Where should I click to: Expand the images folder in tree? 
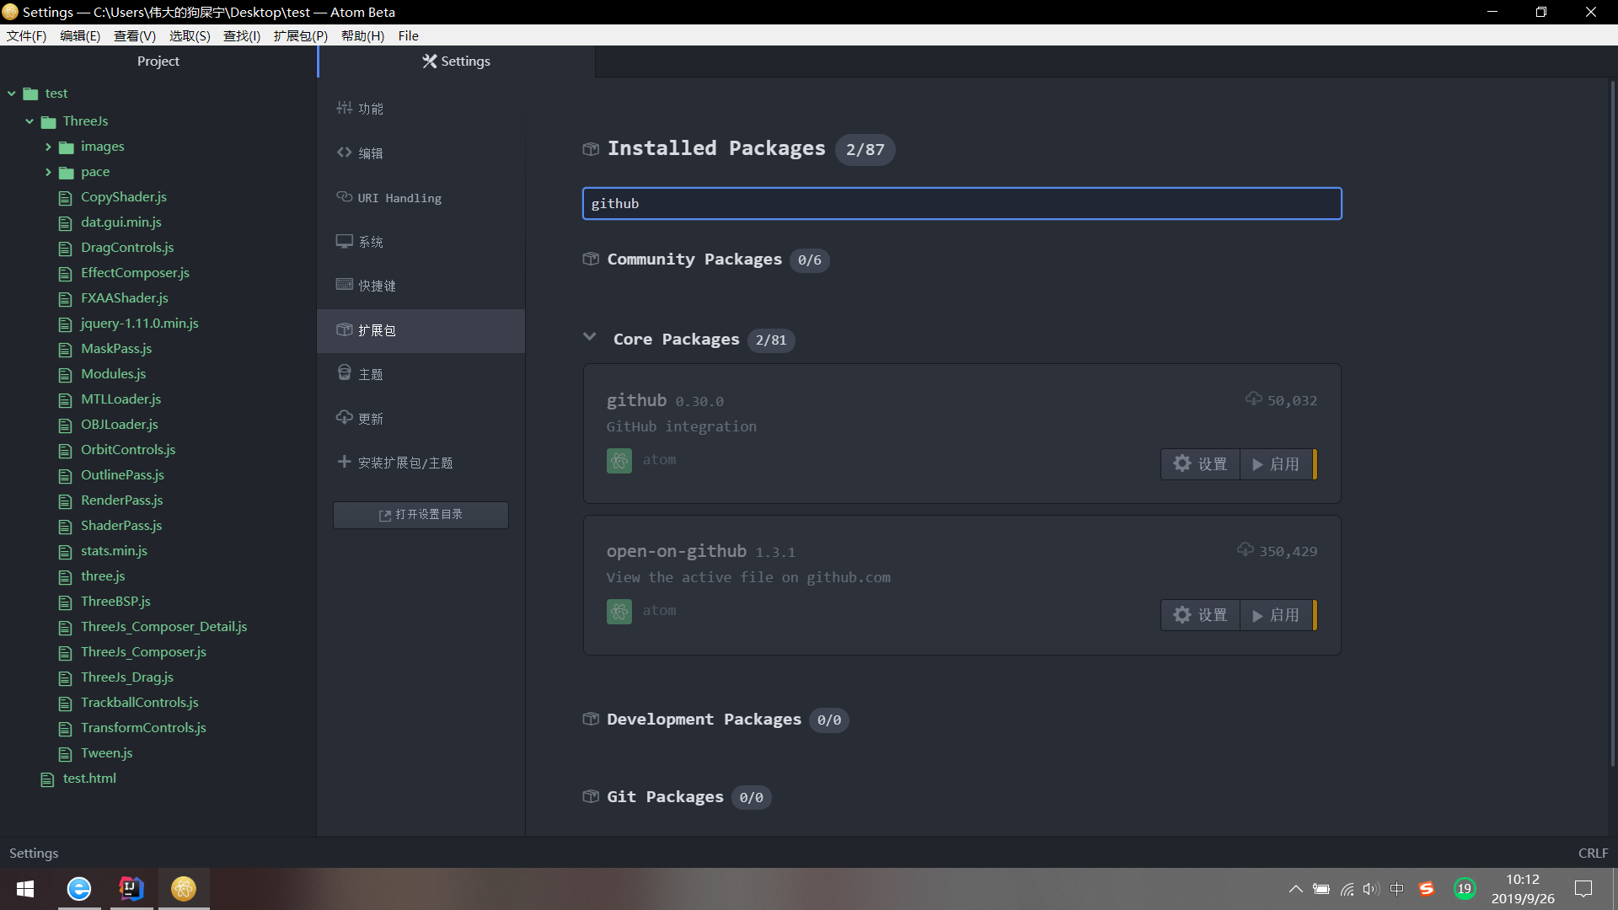[x=48, y=147]
